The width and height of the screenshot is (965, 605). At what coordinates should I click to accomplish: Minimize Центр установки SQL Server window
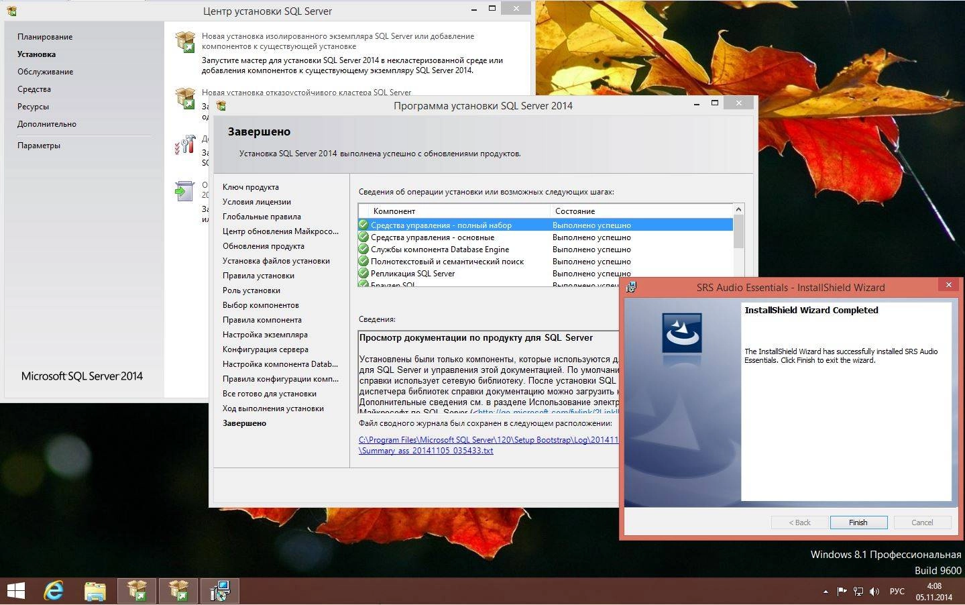coord(474,9)
